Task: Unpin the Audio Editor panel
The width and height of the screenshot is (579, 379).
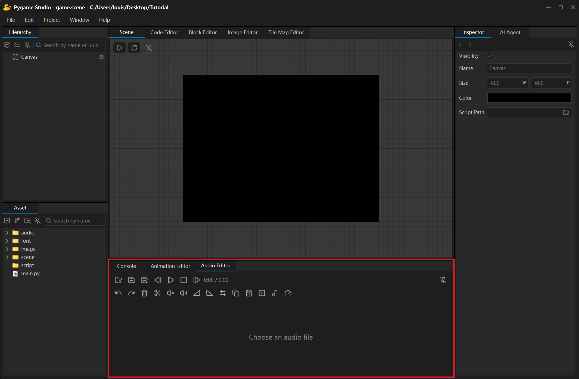Action: click(x=443, y=280)
